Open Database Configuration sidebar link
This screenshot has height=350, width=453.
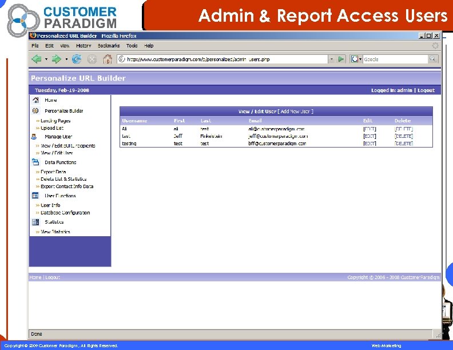65,213
